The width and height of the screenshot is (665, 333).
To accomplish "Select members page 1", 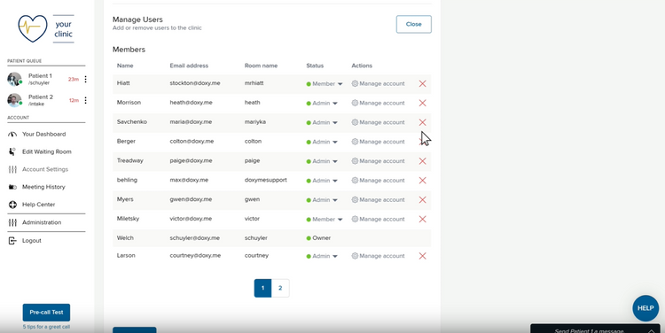I will coord(262,288).
